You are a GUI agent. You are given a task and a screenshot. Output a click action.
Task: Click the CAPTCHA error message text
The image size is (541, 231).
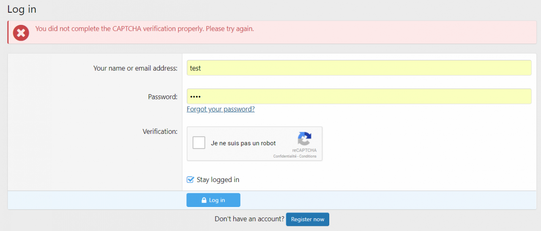[145, 29]
